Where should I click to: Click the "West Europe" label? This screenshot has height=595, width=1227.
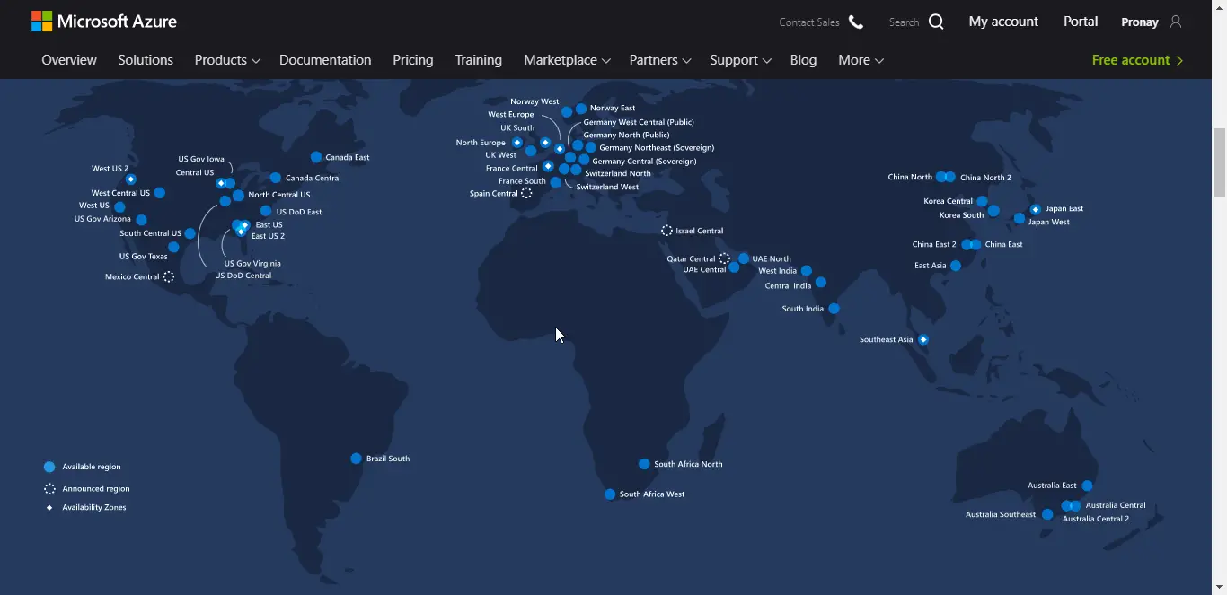[511, 115]
